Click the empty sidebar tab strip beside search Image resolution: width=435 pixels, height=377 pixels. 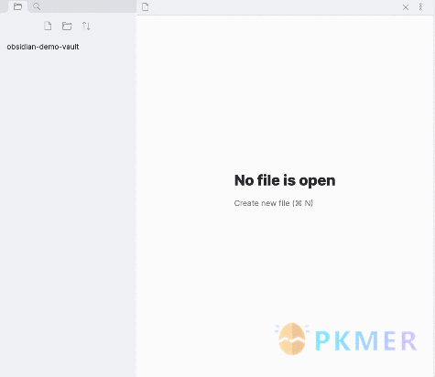pyautogui.click(x=90, y=6)
